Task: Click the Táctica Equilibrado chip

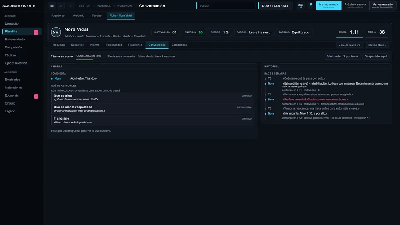Action: 294,32
